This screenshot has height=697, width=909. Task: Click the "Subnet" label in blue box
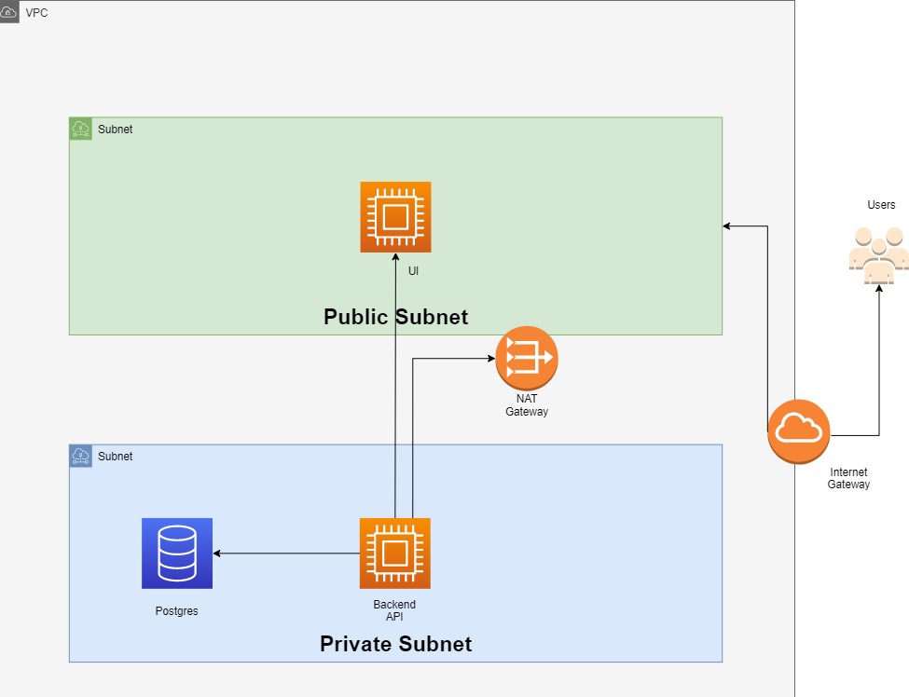coord(115,456)
